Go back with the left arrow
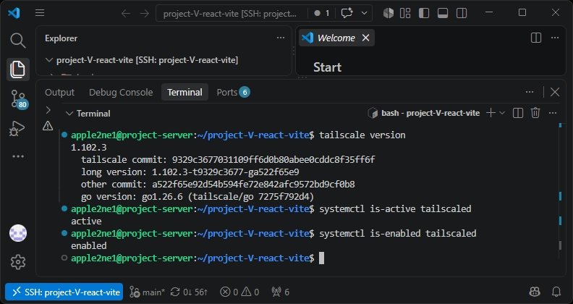This screenshot has width=573, height=304. (126, 14)
